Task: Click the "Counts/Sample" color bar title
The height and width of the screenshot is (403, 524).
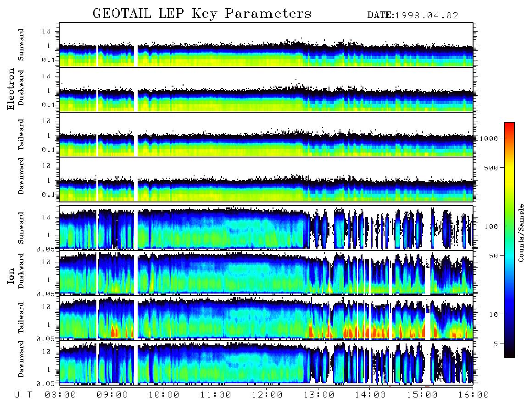Action: point(521,233)
